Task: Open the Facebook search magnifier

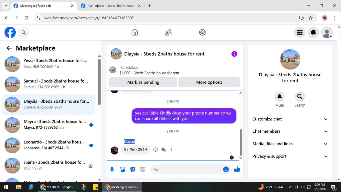Action: tap(24, 32)
